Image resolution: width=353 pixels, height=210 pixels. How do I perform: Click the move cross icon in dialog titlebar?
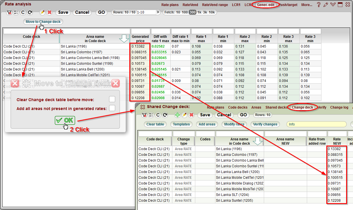[26, 83]
